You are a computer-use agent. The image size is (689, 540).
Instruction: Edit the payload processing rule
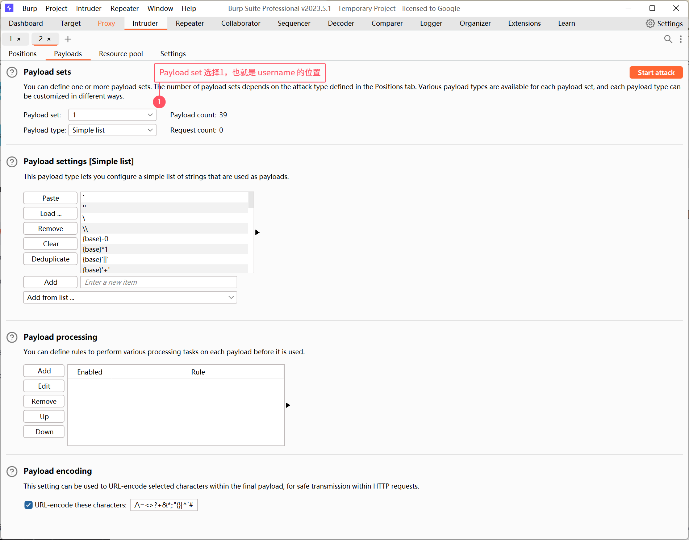(44, 386)
